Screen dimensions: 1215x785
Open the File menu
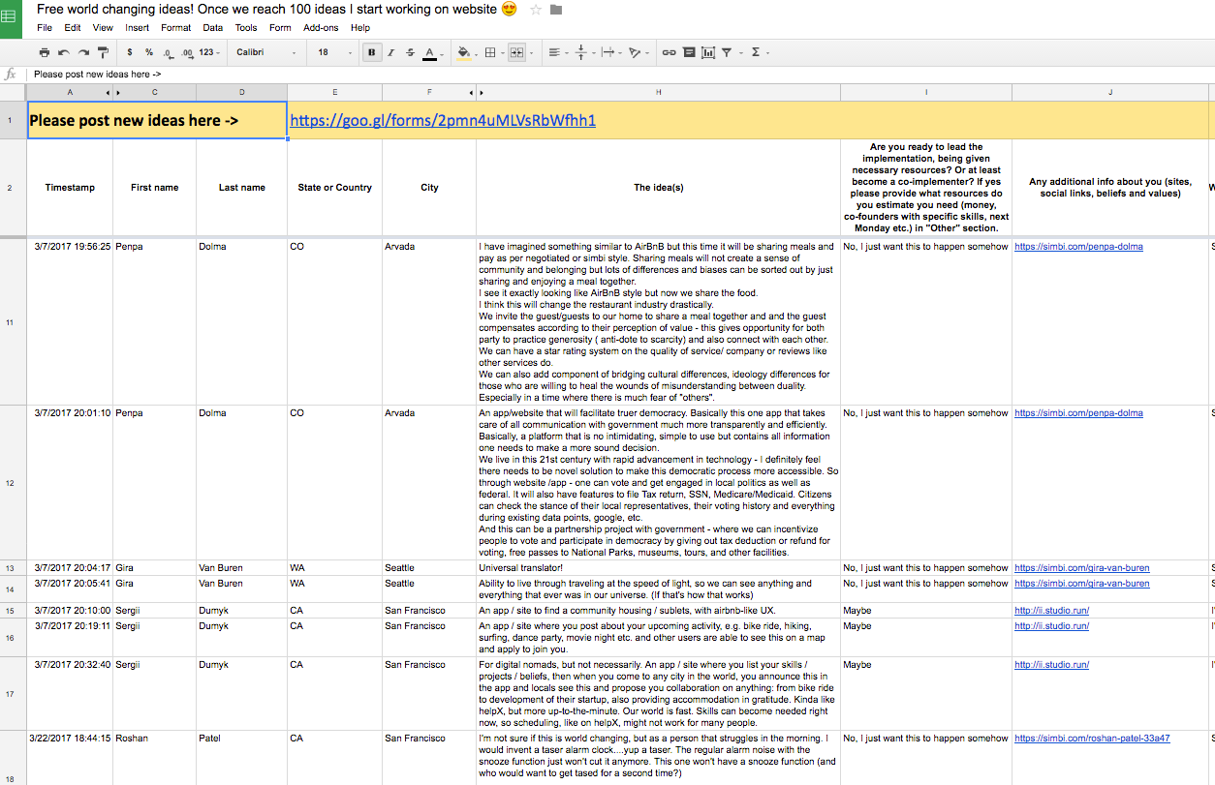pos(45,28)
